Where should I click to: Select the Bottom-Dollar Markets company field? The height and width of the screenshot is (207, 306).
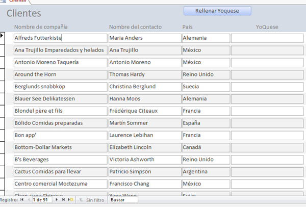(60, 147)
